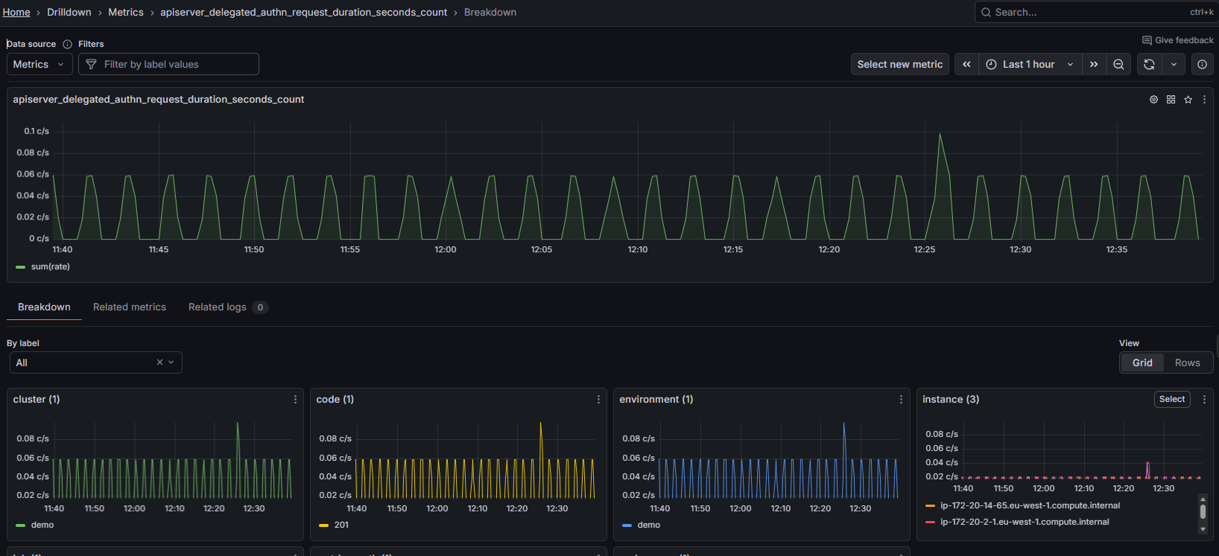Viewport: 1219px width, 556px height.
Task: Star the metric as favorite
Action: [1188, 100]
